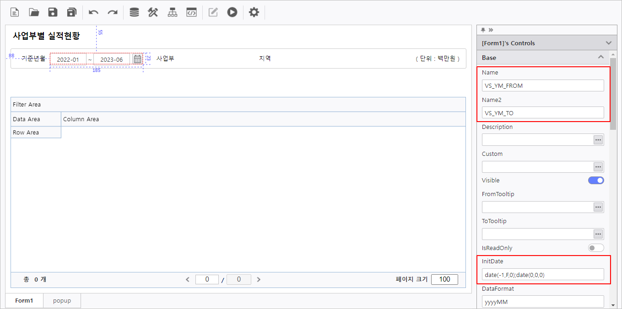Screen dimensions: 622x309
Task: Click the New document toolbar icon
Action: click(15, 12)
